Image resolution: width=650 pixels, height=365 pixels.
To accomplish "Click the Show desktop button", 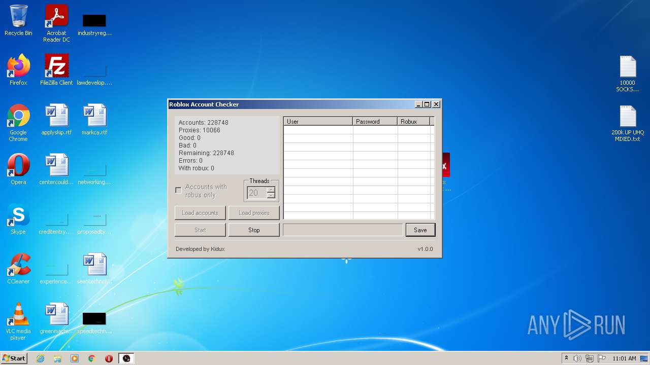I will click(x=645, y=358).
